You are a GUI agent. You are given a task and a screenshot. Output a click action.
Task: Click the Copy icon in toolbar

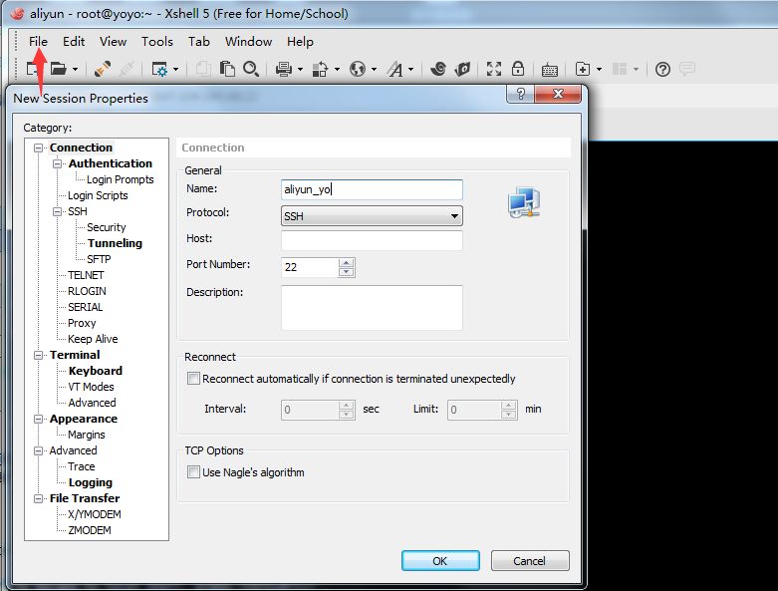click(x=203, y=69)
